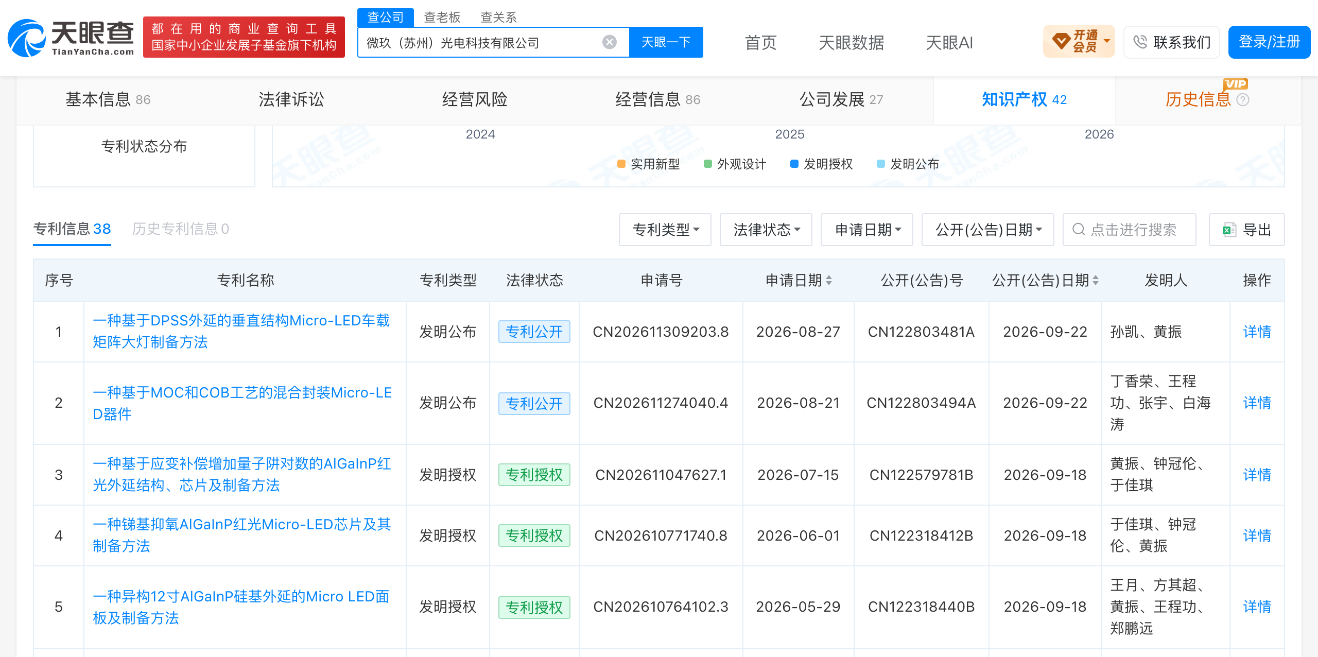
Task: Open 天眼数据 in top navigation
Action: [852, 43]
